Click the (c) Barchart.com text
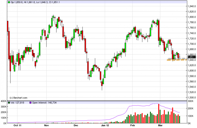This screenshot has height=128, width=197. 18,98
